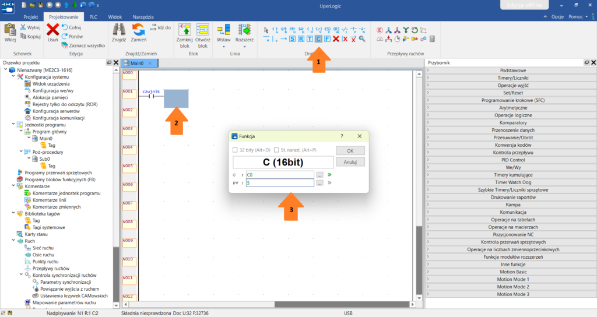
Task: Click Zaznacz wszystko button
Action: coord(83,45)
